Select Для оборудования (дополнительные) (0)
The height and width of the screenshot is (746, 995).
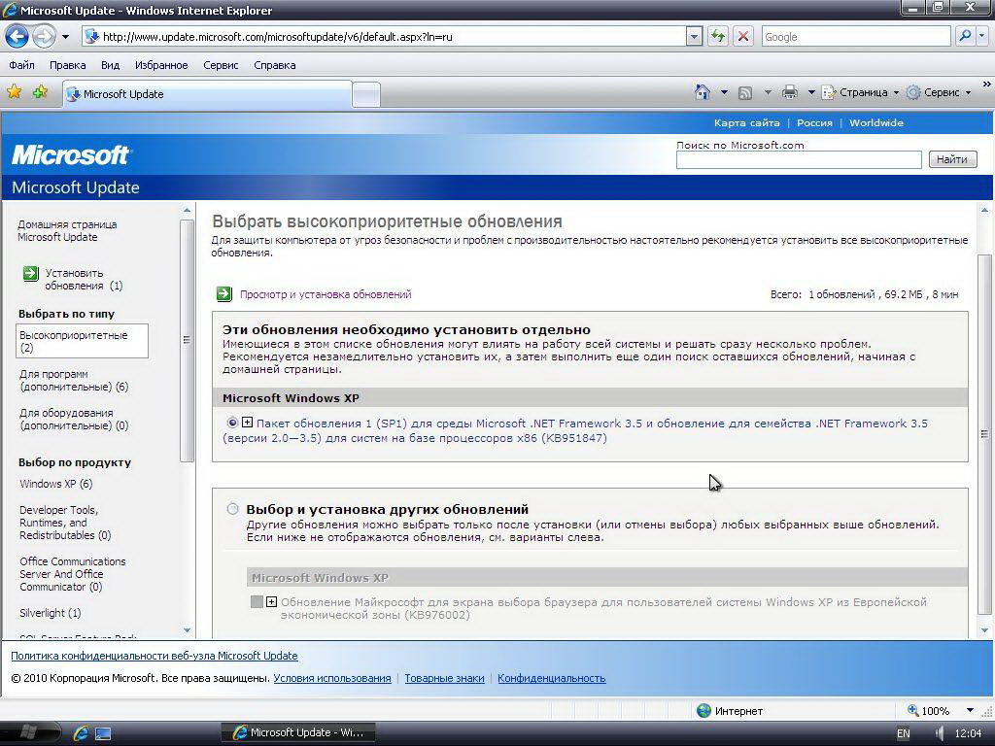tap(74, 420)
